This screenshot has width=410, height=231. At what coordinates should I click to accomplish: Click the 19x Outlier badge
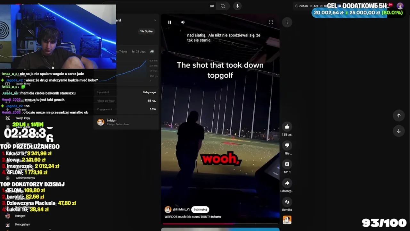click(146, 31)
